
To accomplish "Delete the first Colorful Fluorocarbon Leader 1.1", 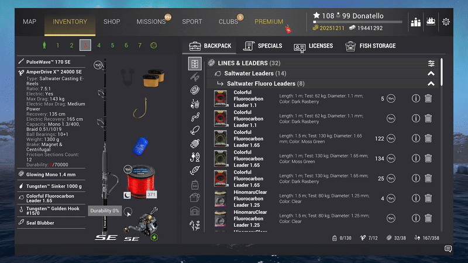I will 428,99.
